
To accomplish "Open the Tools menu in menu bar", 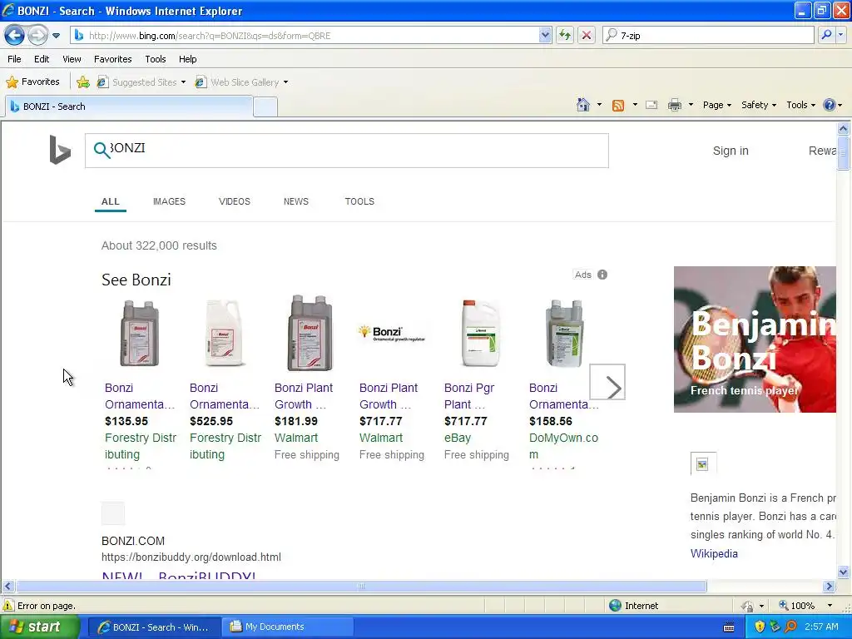I will (156, 59).
